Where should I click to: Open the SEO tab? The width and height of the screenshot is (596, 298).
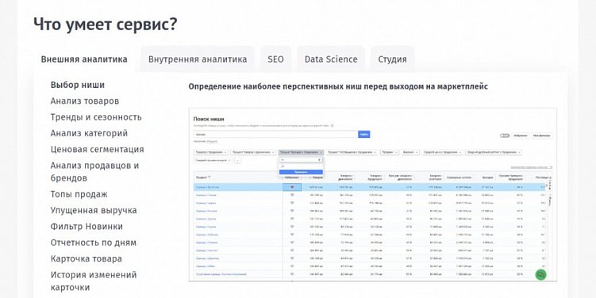[x=275, y=59]
